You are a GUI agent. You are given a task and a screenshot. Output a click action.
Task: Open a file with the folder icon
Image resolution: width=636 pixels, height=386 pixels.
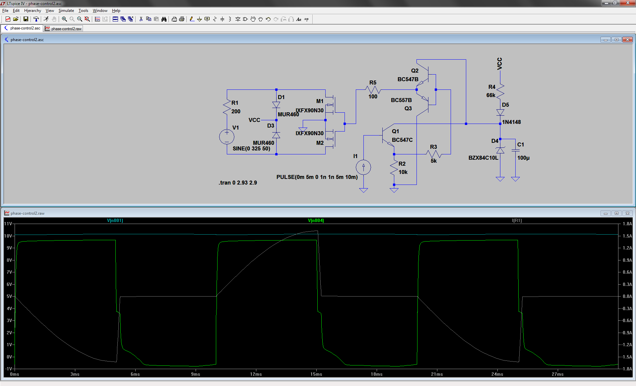16,19
